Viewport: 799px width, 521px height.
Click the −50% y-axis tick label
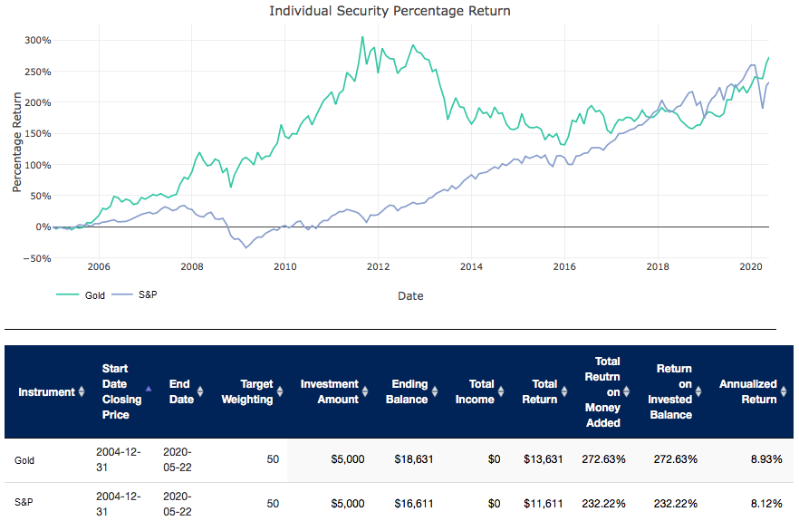click(36, 258)
